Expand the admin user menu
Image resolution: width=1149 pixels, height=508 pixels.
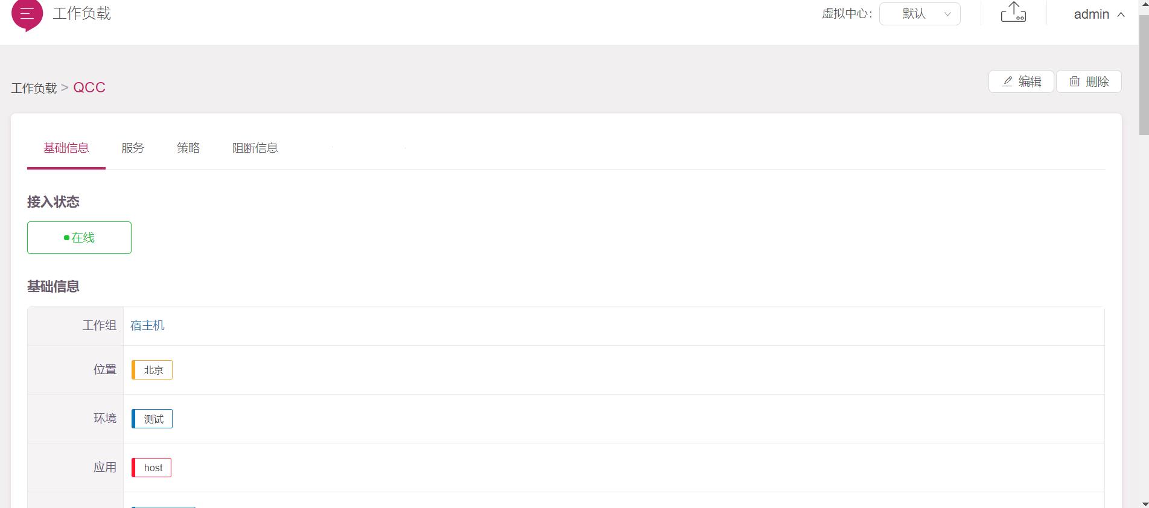[x=1098, y=14]
